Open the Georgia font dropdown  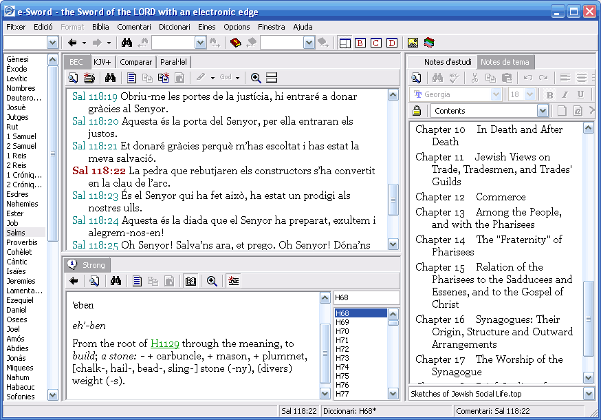[496, 94]
